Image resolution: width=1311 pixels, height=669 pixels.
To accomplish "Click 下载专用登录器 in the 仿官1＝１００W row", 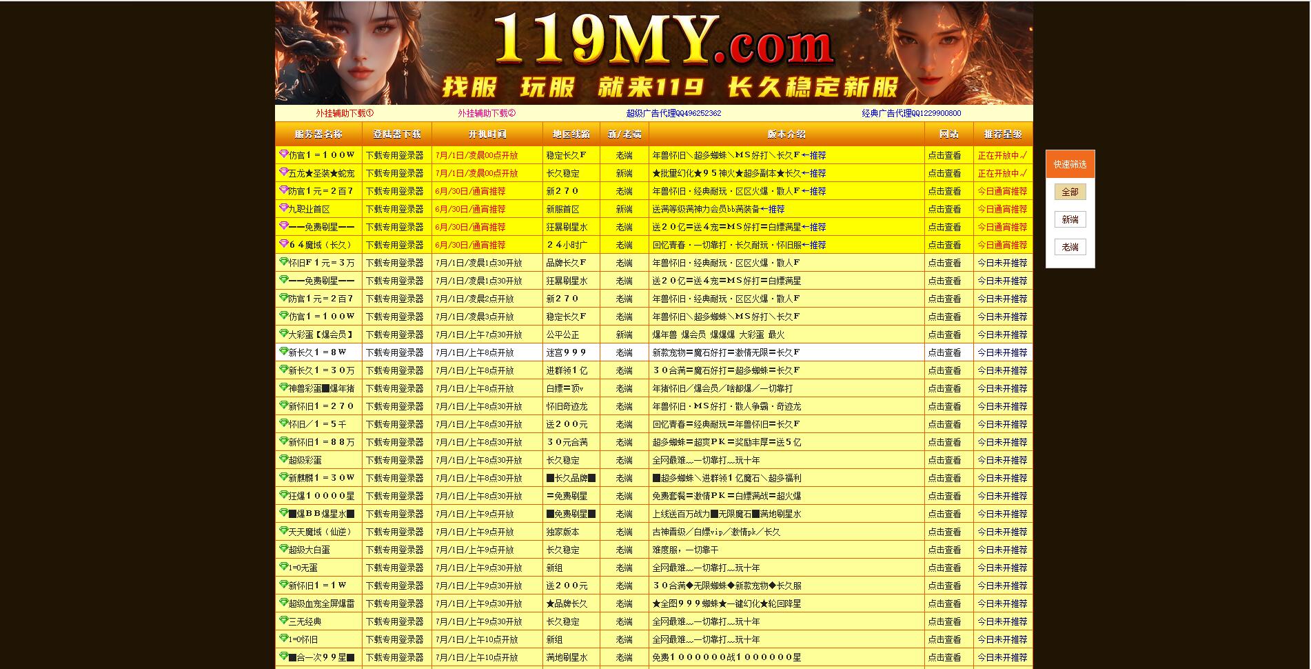I will tap(396, 155).
